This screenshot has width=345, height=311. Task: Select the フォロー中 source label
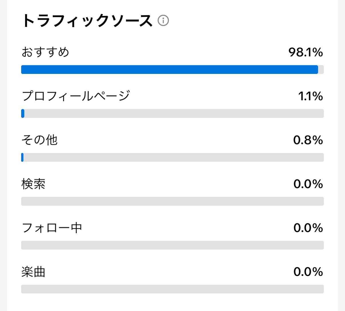pyautogui.click(x=52, y=228)
